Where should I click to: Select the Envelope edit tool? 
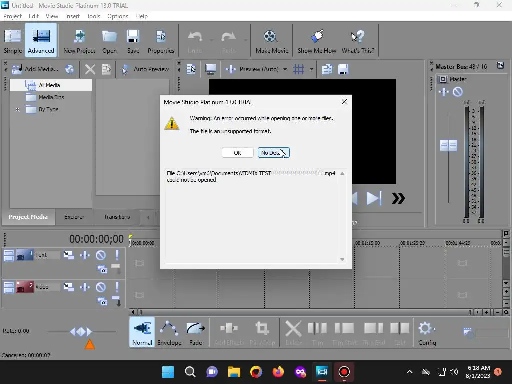pyautogui.click(x=169, y=333)
